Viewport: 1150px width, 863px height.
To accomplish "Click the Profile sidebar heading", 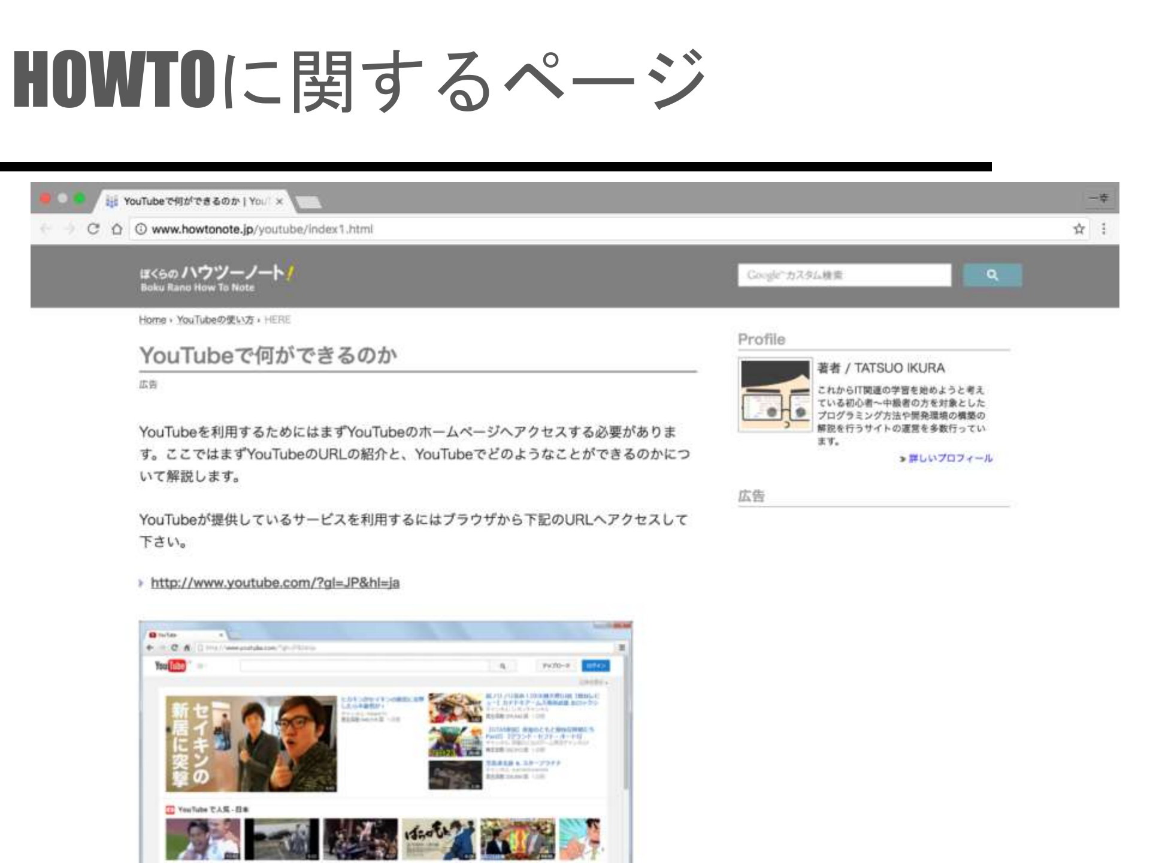I will click(761, 339).
